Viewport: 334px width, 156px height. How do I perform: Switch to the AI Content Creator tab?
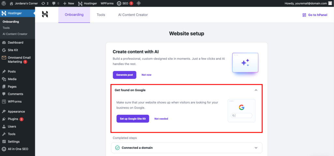click(x=133, y=15)
